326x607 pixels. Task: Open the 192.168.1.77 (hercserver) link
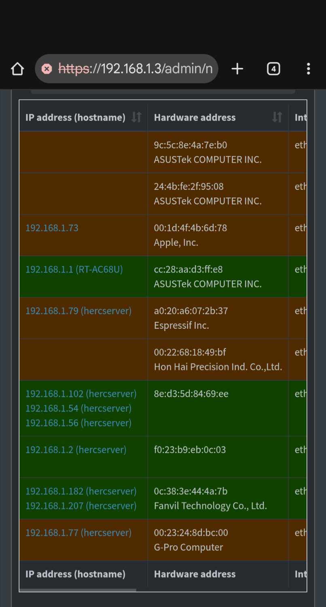point(78,532)
